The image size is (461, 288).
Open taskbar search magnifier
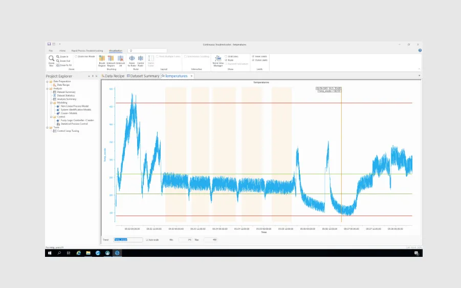point(59,253)
